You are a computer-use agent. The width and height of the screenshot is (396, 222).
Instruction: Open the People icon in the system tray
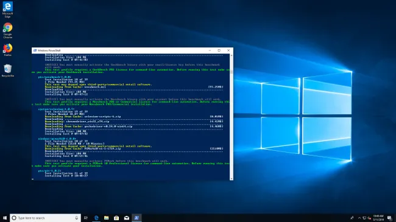point(352,218)
